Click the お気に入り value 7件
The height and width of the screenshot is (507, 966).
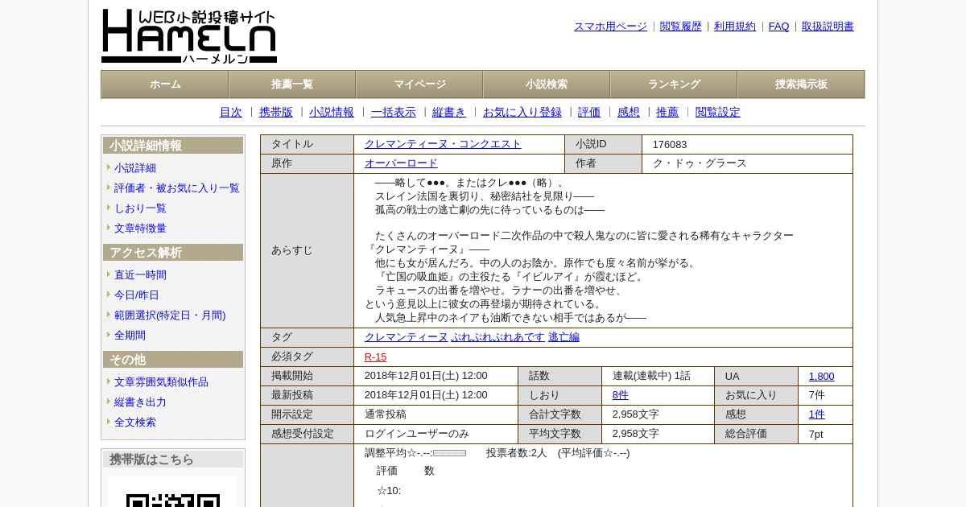[817, 395]
